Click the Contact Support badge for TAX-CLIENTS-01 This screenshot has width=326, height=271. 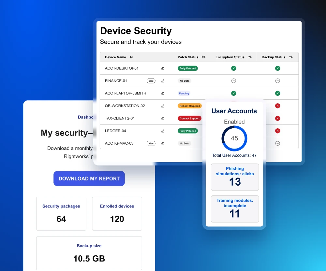click(x=189, y=118)
